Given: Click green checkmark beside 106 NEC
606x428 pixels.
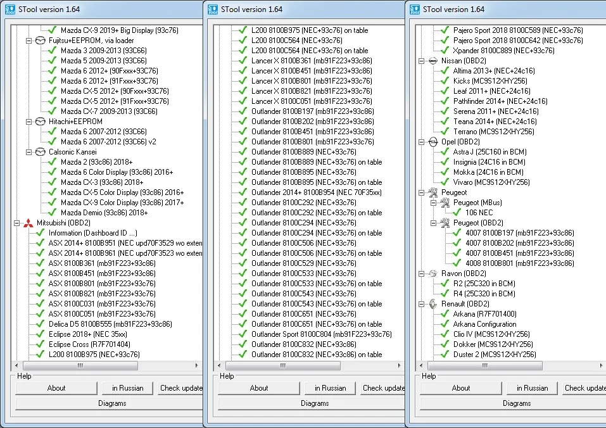Looking at the screenshot, I should click(457, 213).
